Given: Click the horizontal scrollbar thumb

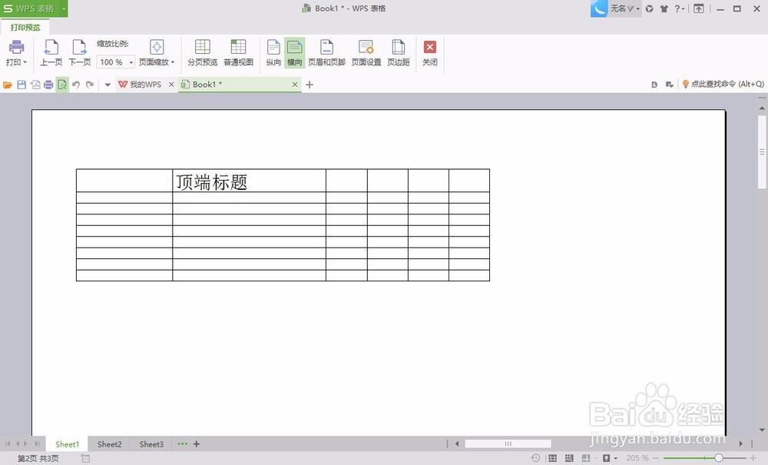Looking at the screenshot, I should tap(508, 443).
